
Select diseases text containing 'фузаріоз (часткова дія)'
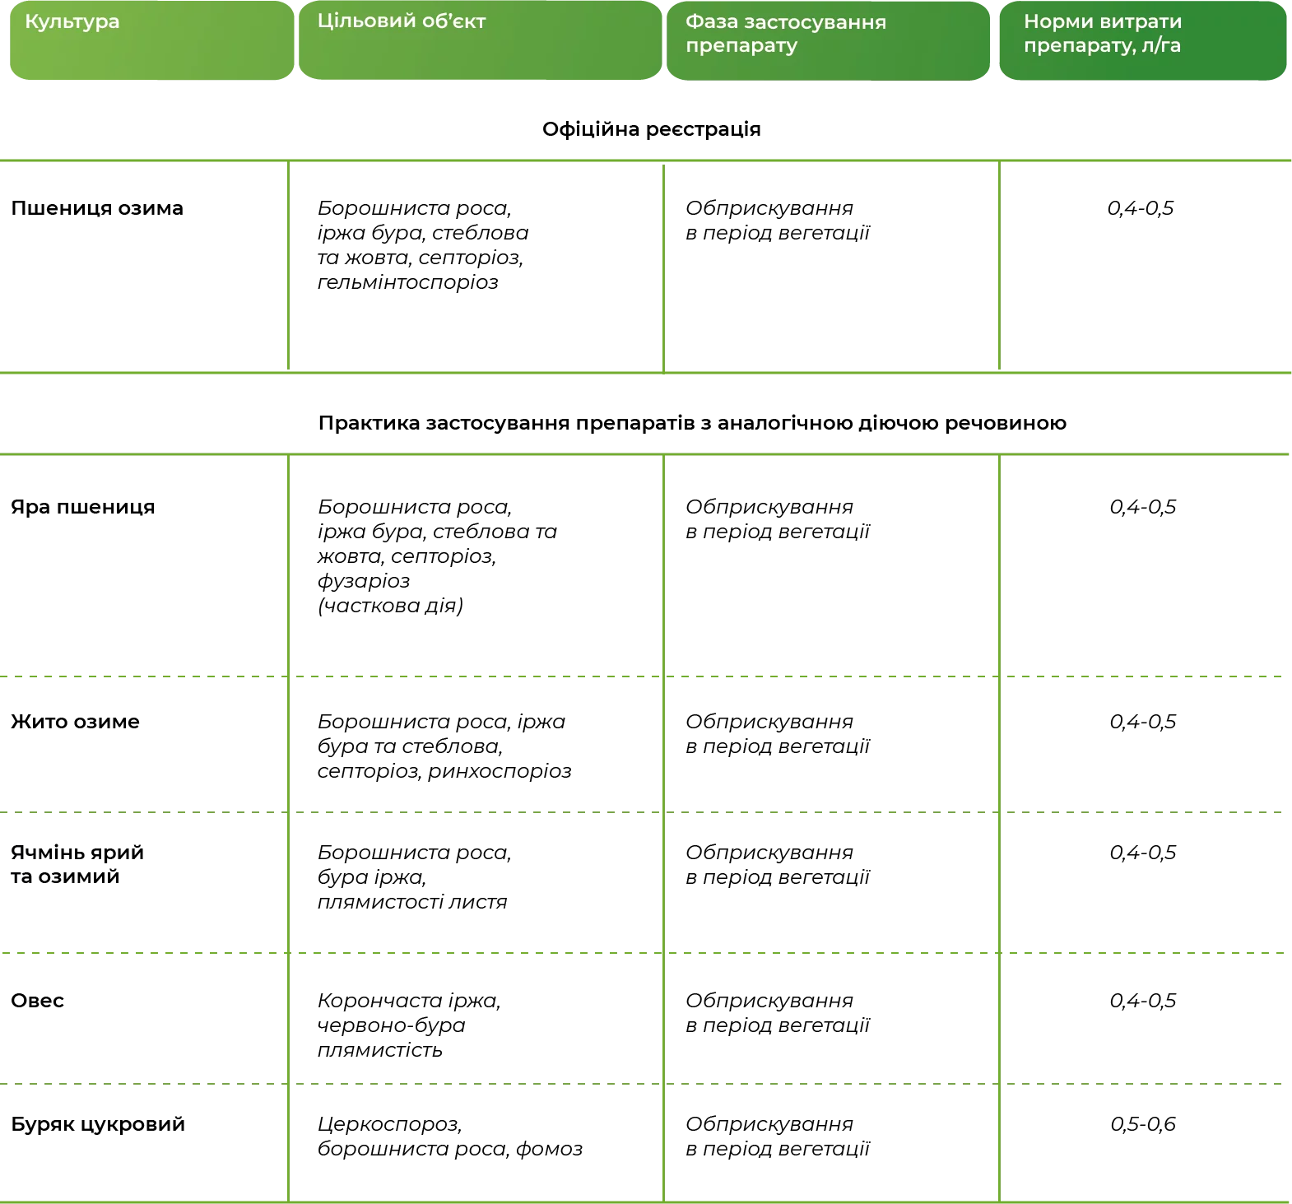click(438, 556)
